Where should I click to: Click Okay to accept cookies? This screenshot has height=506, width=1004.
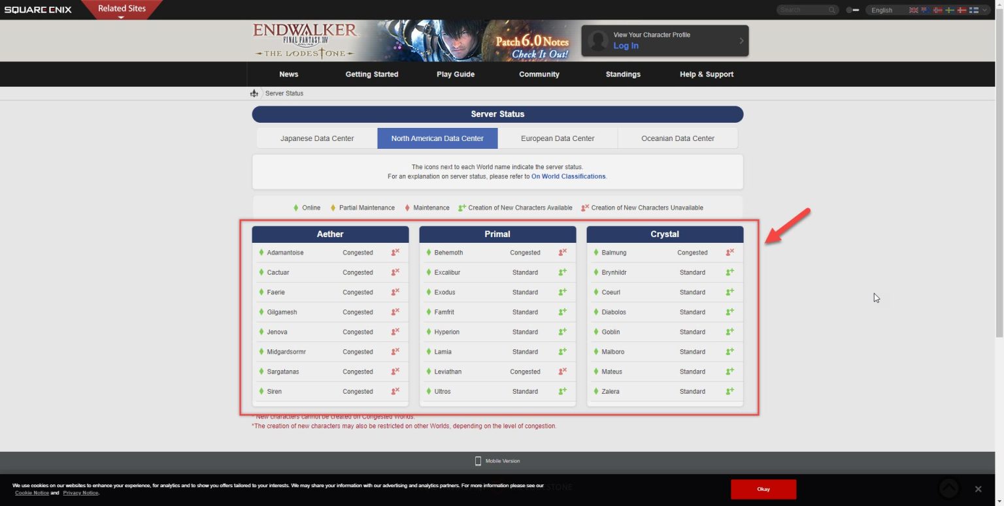(763, 488)
